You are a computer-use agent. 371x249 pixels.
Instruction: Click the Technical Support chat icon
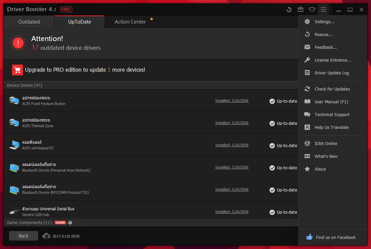click(307, 114)
